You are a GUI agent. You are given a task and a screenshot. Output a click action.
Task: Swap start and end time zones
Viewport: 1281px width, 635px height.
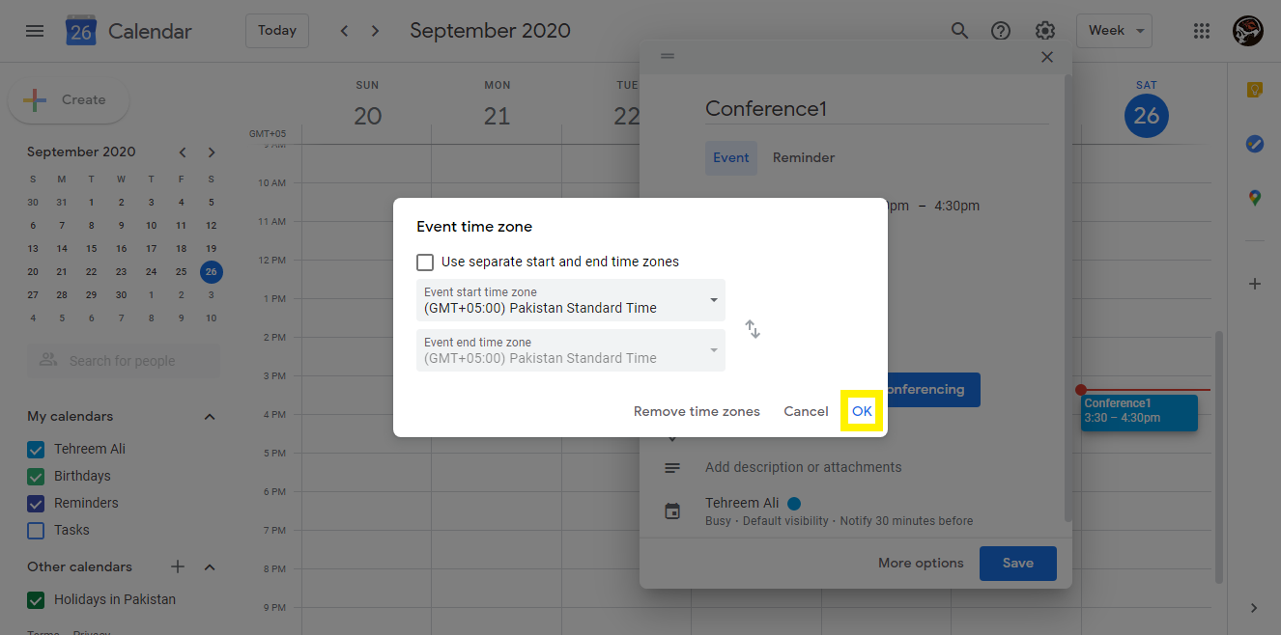(753, 329)
